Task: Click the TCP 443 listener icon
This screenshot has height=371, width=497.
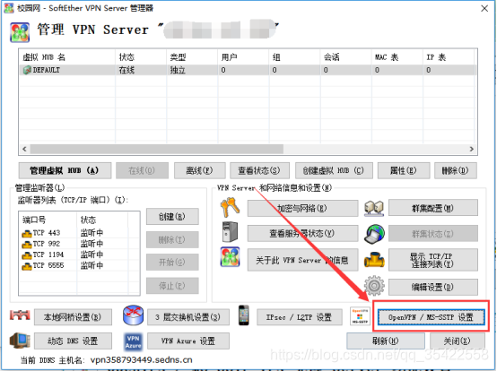Action: click(x=27, y=233)
